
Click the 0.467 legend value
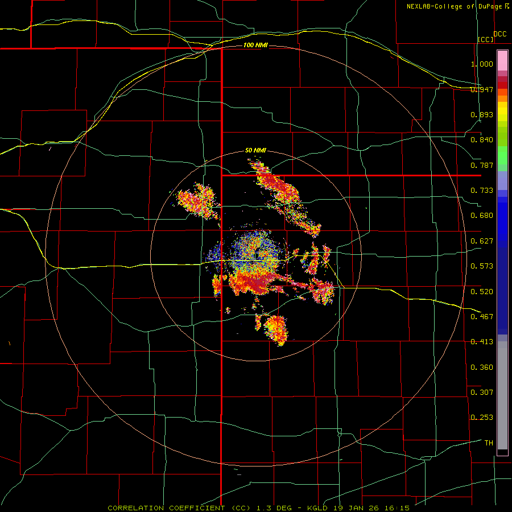coord(482,317)
